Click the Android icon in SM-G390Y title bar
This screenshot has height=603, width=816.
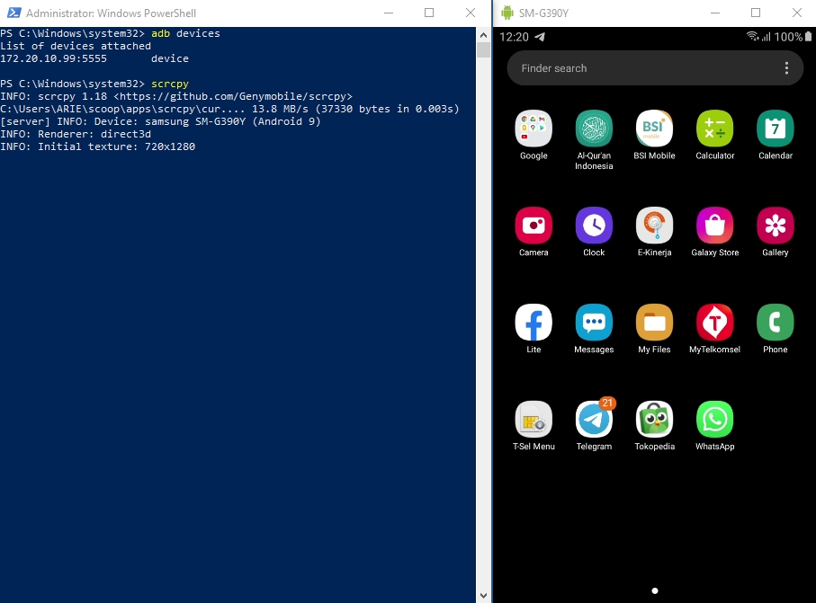(x=507, y=13)
